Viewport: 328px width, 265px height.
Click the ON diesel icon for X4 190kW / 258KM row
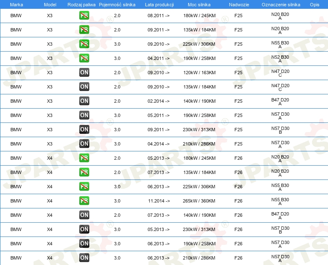[x=84, y=244]
